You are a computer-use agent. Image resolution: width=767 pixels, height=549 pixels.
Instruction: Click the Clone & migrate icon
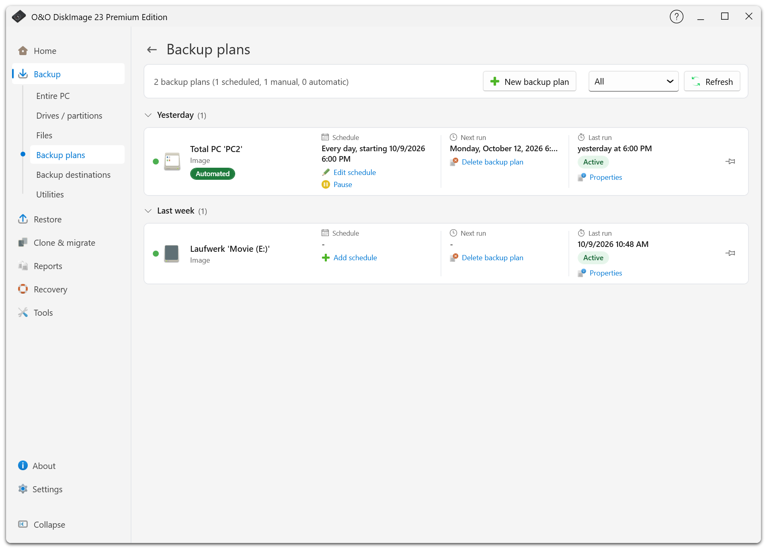pyautogui.click(x=23, y=243)
